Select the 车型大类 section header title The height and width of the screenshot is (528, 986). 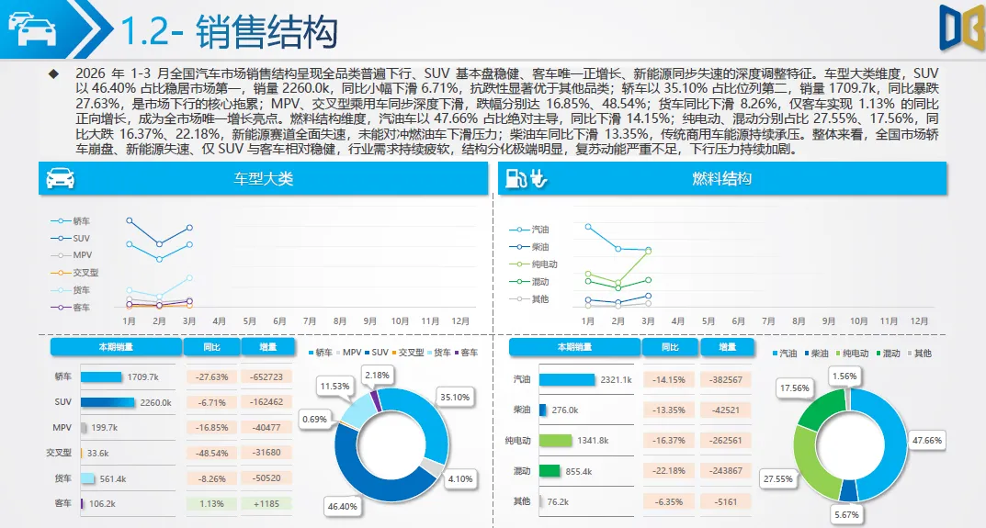[264, 179]
